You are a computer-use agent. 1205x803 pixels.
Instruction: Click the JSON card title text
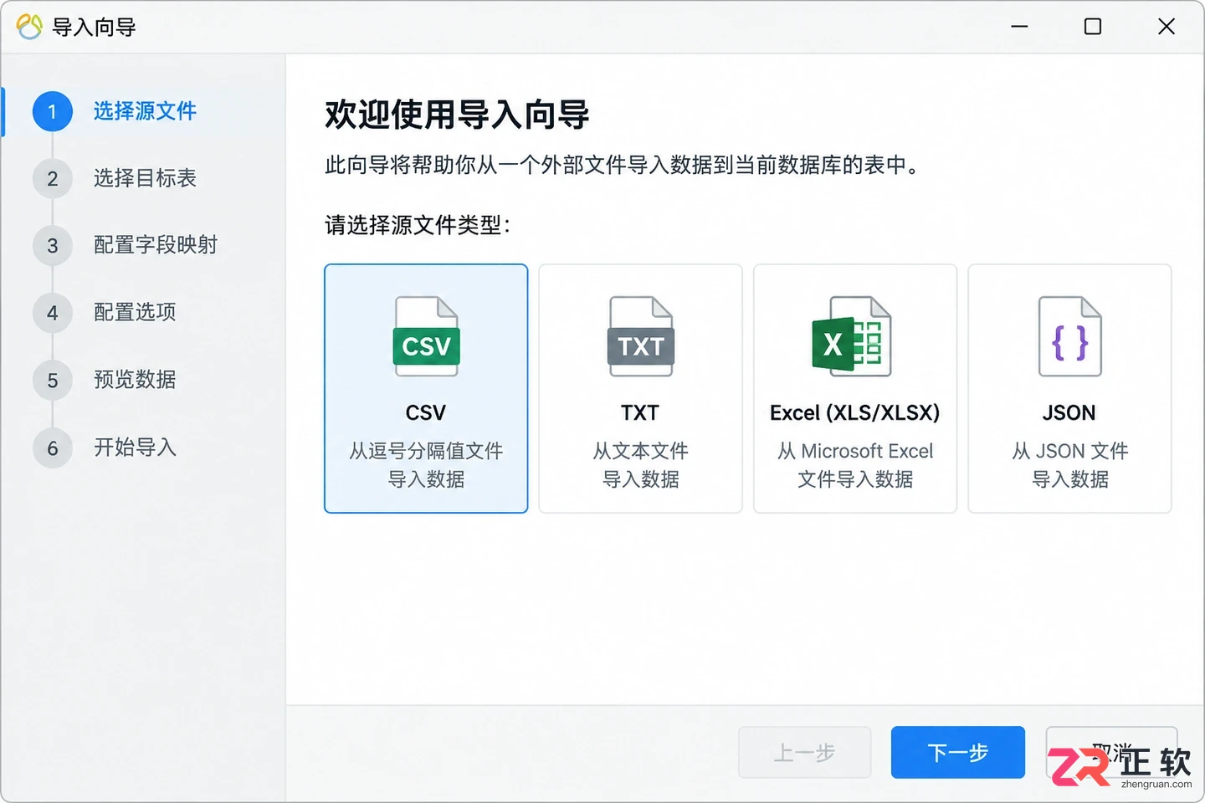(x=1069, y=413)
